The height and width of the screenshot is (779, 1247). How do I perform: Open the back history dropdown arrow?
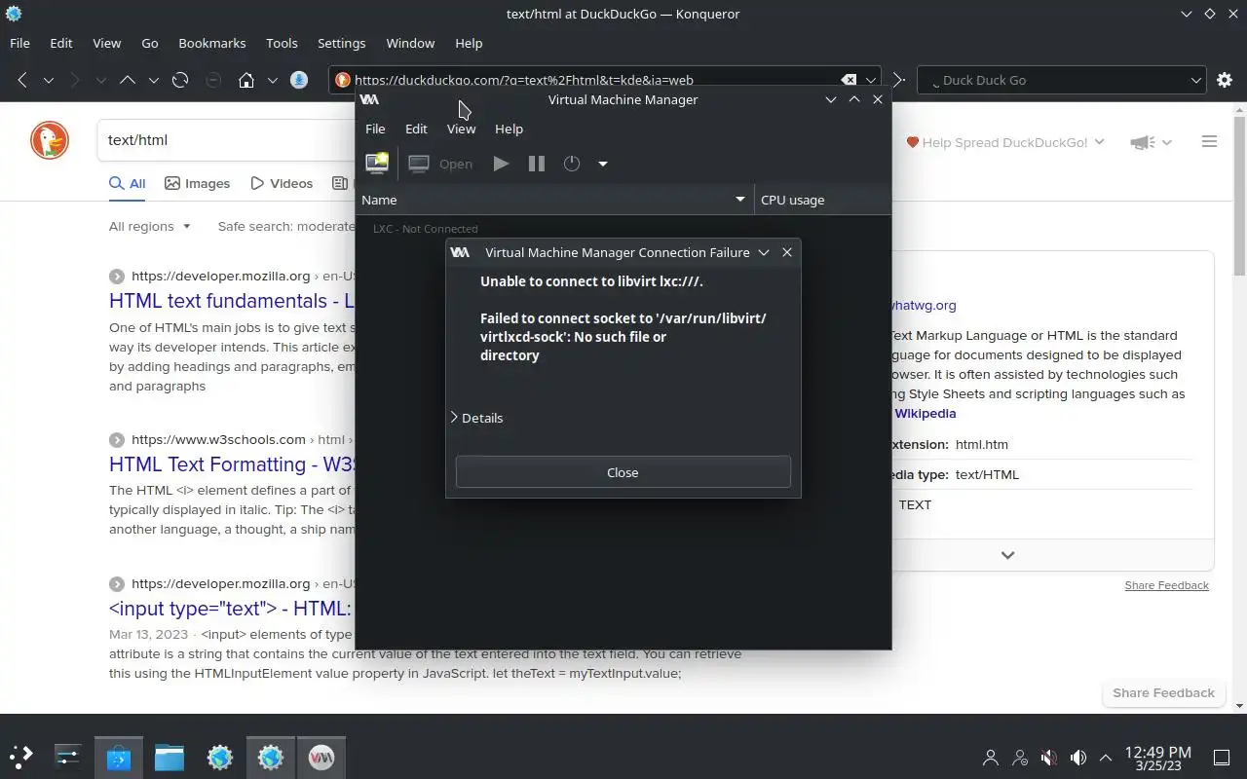pos(48,80)
